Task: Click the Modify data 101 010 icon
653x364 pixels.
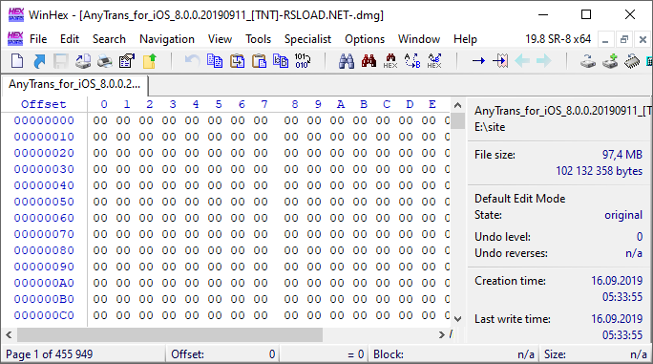Action: [303, 61]
